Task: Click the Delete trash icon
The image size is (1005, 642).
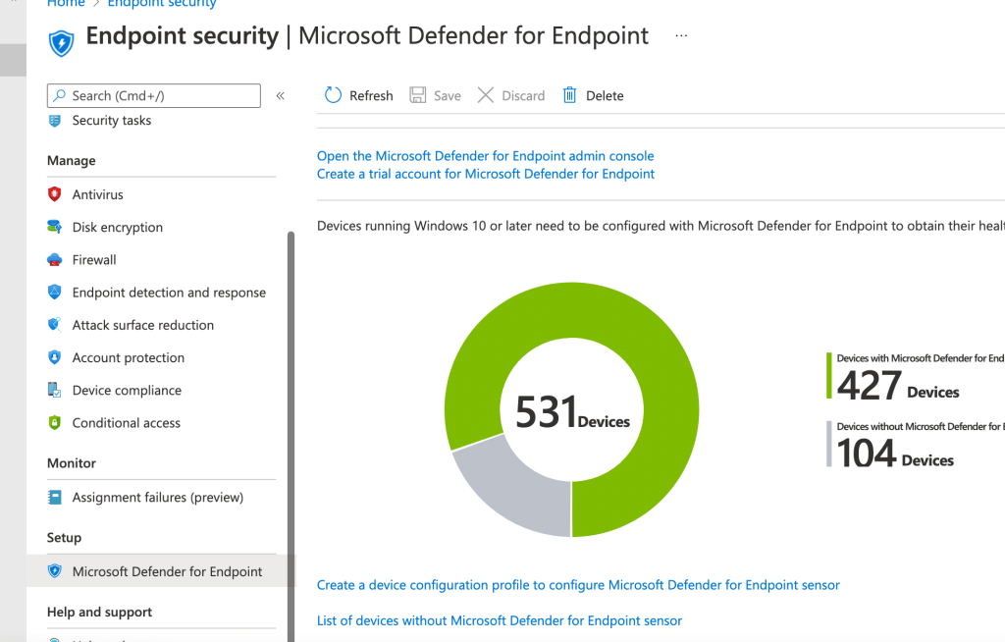Action: 569,95
